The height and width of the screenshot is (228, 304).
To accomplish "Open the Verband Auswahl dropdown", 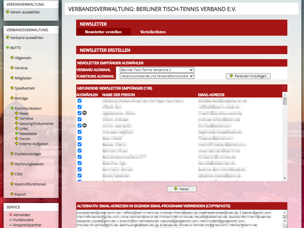I will click(x=157, y=70).
